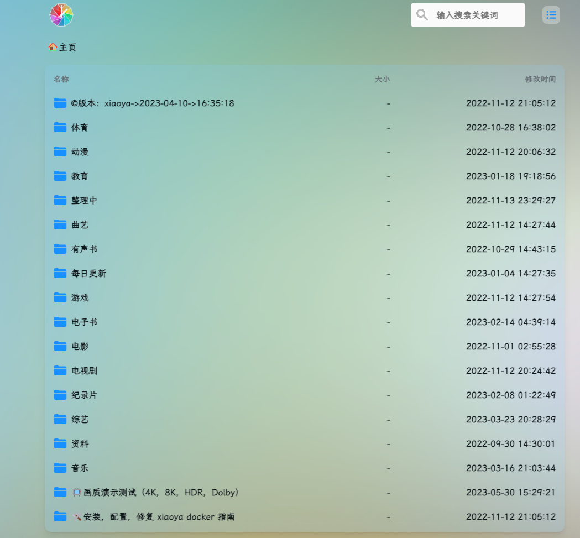
Task: Click date 2023-01-18 19:18:56
Action: click(511, 176)
